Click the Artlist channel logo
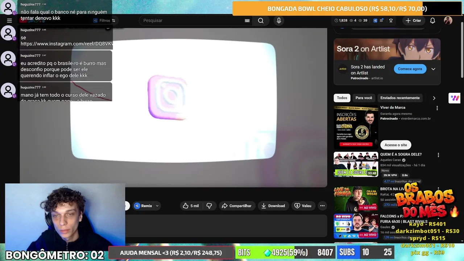Image resolution: width=464 pixels, height=261 pixels. (343, 69)
